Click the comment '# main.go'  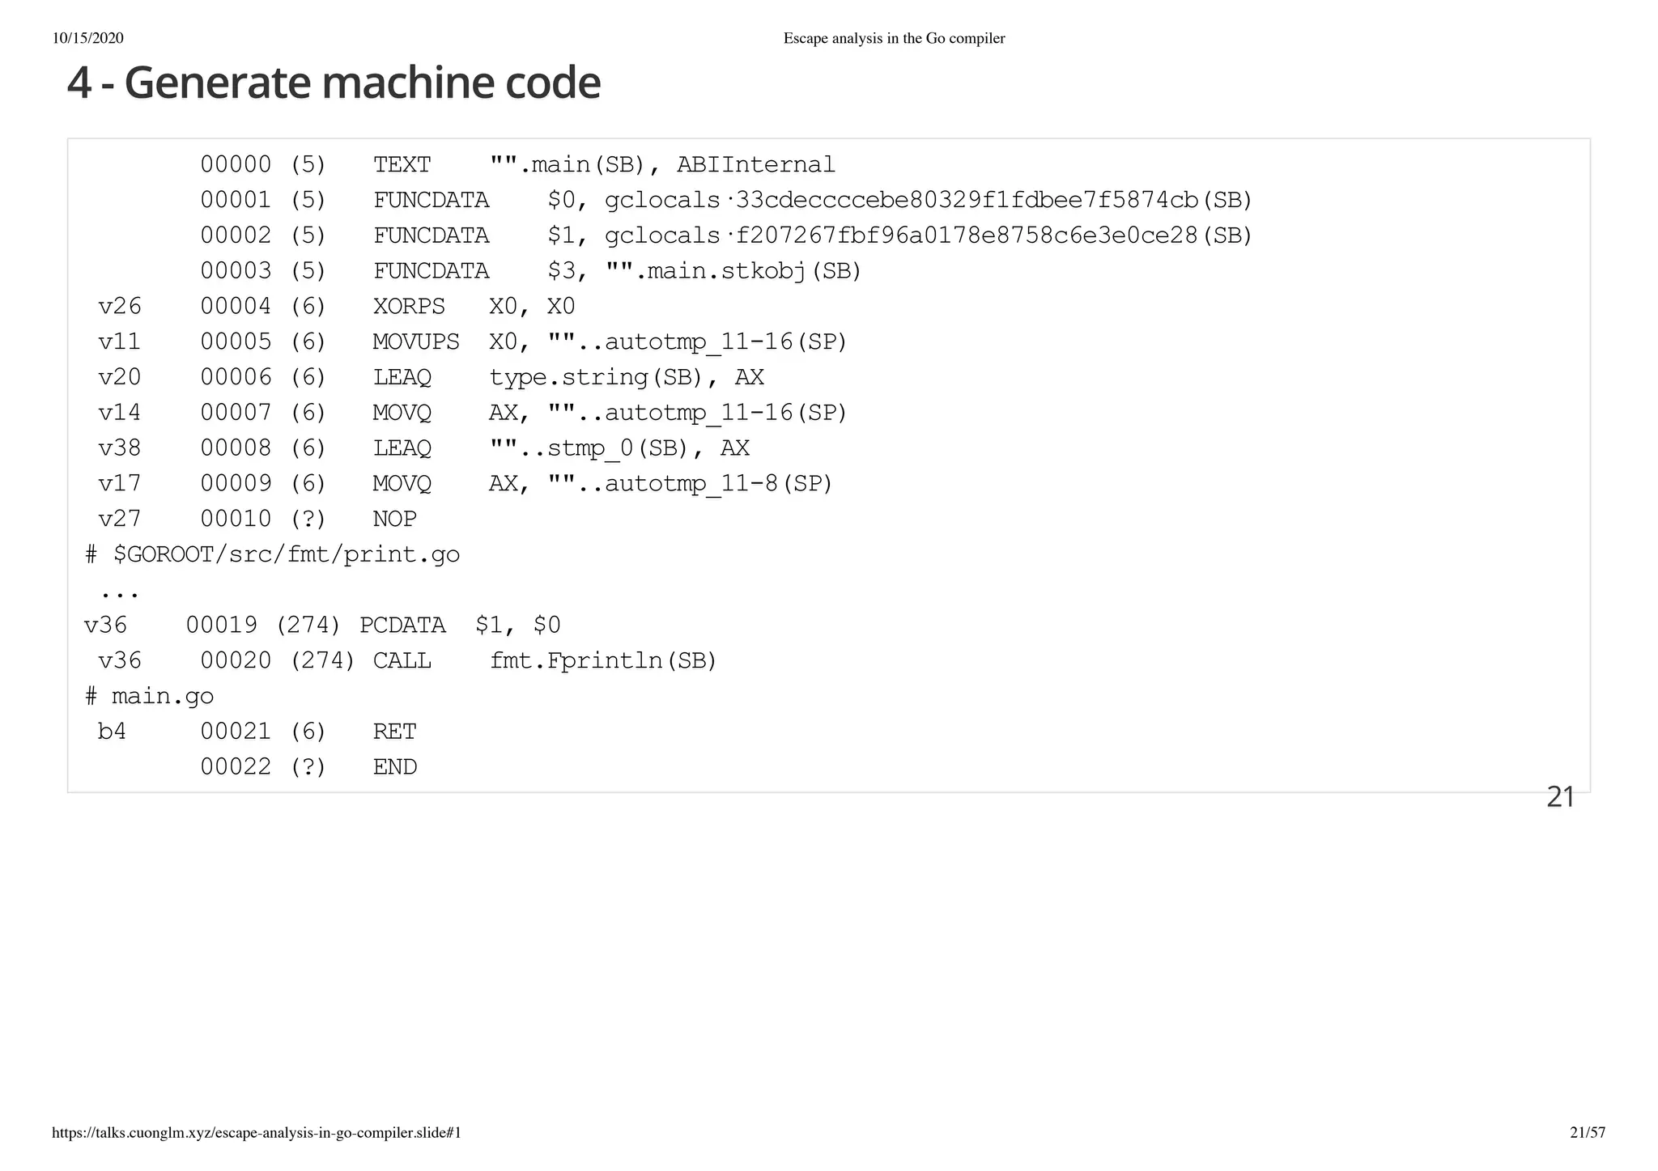[x=149, y=696]
